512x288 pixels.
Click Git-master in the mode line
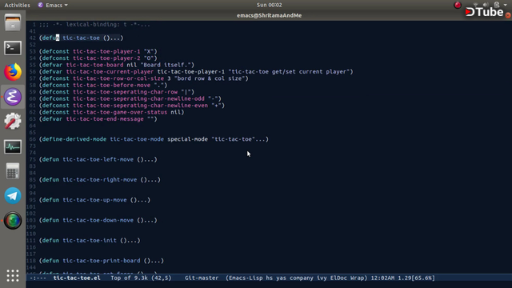(202, 278)
